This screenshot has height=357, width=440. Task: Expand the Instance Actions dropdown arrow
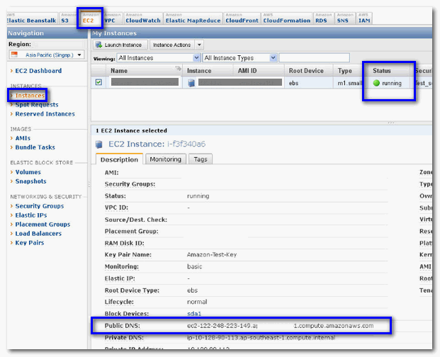199,45
